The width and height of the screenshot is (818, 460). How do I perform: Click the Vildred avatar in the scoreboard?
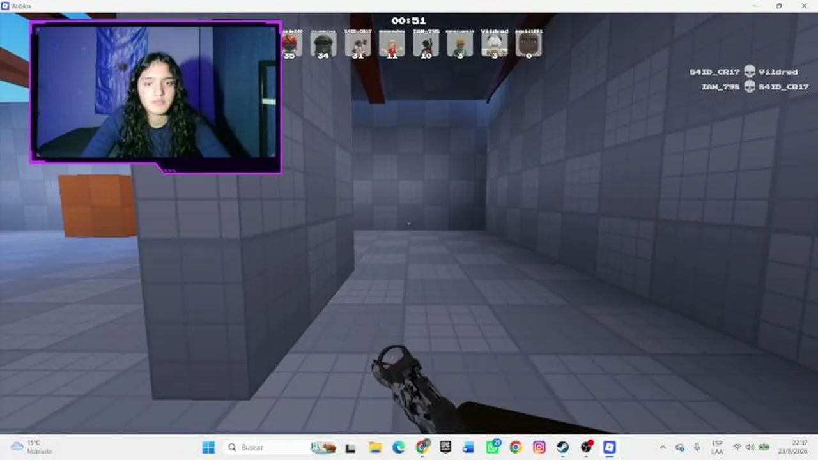(x=495, y=43)
